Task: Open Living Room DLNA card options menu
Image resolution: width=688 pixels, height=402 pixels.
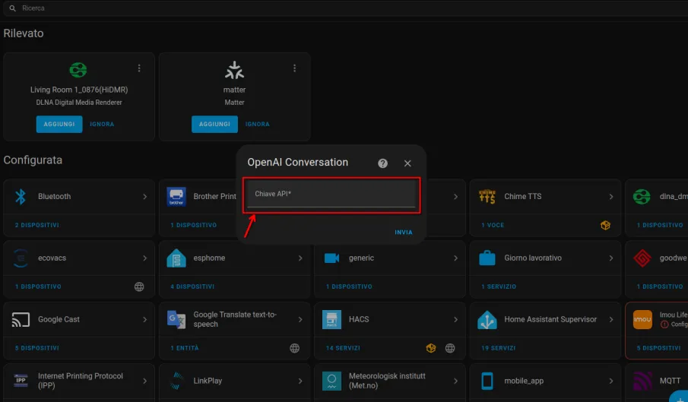Action: point(139,68)
